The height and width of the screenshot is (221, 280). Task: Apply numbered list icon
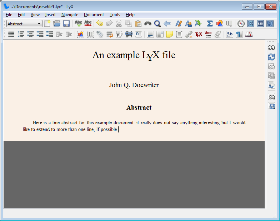pos(21,34)
